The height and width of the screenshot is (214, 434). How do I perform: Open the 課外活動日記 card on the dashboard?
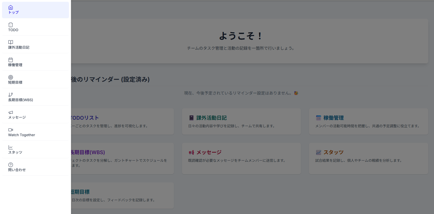point(241,121)
